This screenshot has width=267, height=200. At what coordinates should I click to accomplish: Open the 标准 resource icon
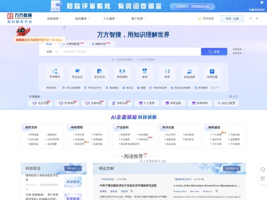pyautogui.click(x=167, y=73)
